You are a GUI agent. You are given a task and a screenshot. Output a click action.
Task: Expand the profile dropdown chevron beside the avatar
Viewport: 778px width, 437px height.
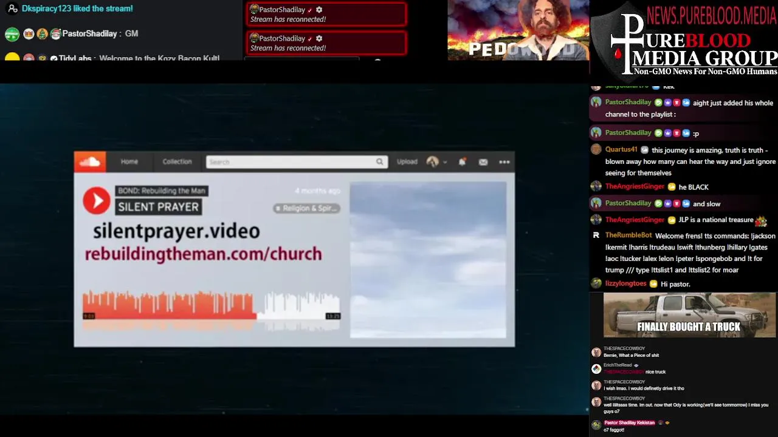[445, 162]
